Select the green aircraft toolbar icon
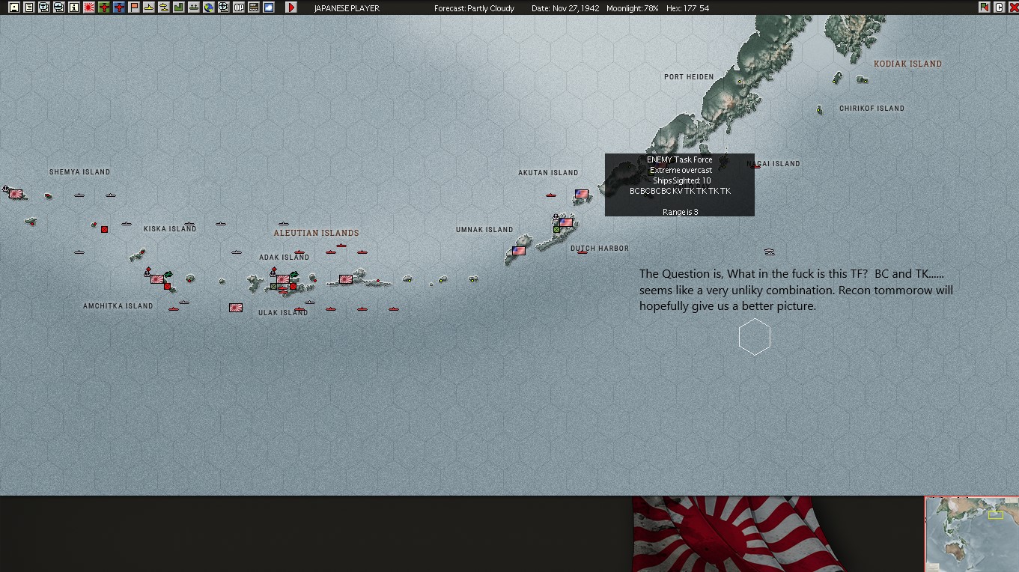Image resolution: width=1019 pixels, height=572 pixels. coord(105,7)
